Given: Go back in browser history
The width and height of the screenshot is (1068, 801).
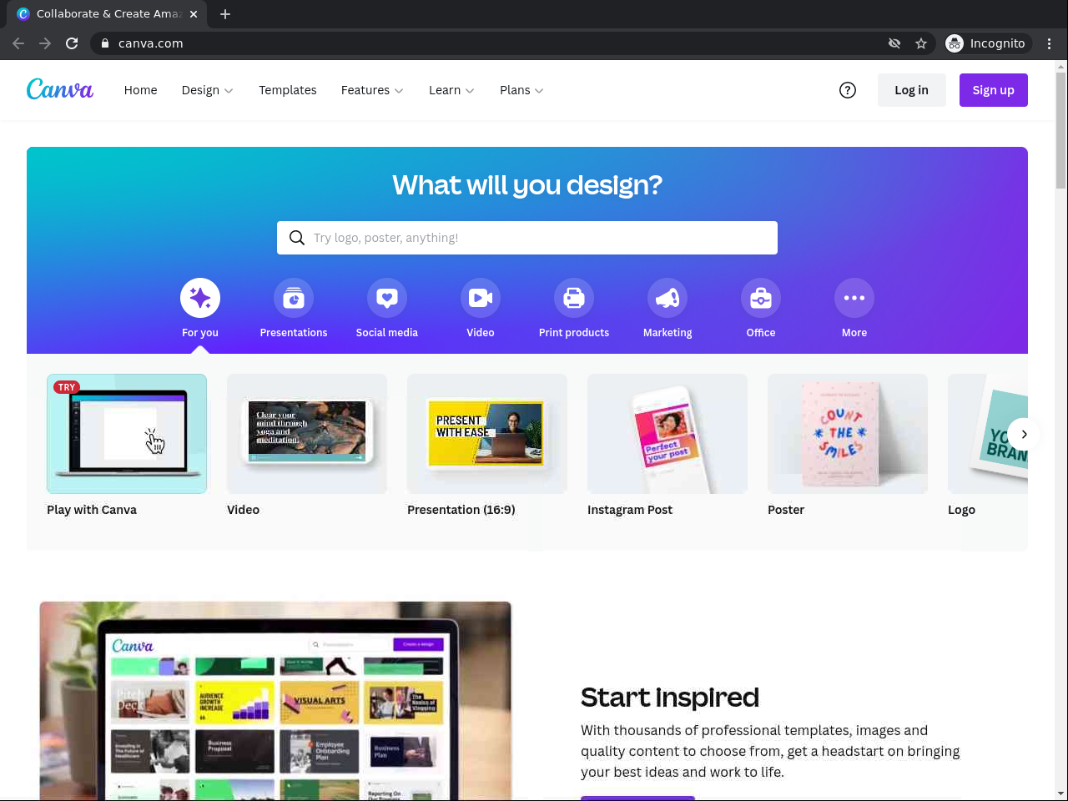Looking at the screenshot, I should coord(18,43).
